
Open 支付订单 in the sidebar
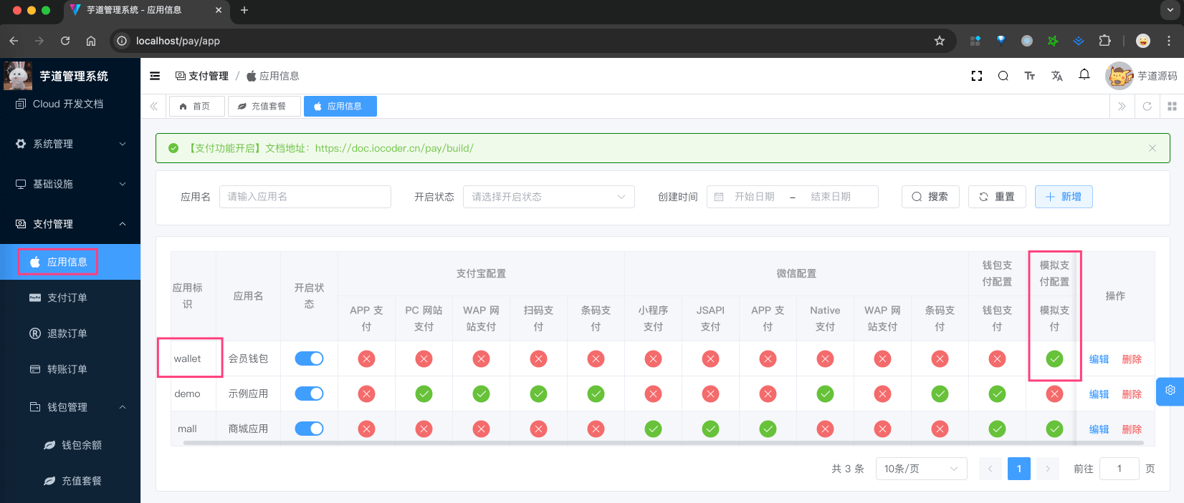coord(67,298)
